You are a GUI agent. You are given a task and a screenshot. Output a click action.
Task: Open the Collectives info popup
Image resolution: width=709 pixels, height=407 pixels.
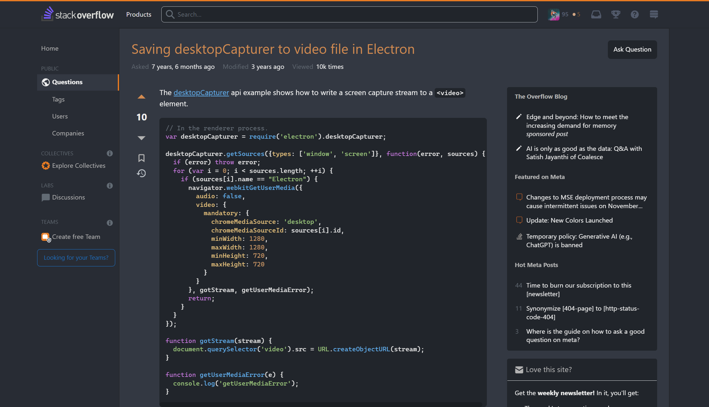(x=109, y=153)
